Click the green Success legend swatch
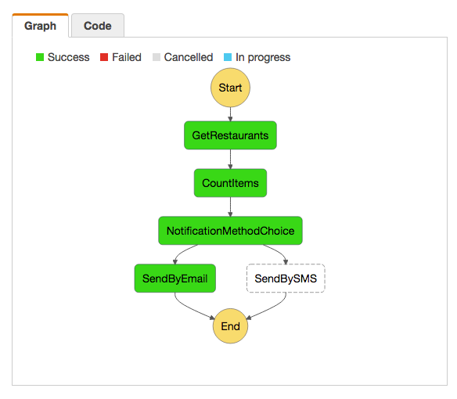 tap(40, 57)
